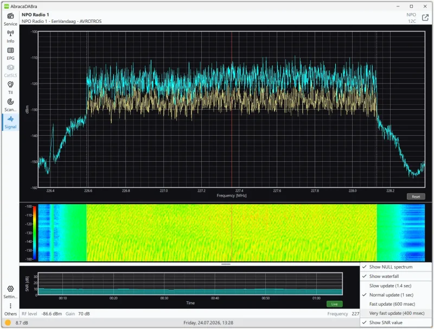Click the NPO Radio 1 station title
This screenshot has height=329, width=434.
(x=35, y=15)
